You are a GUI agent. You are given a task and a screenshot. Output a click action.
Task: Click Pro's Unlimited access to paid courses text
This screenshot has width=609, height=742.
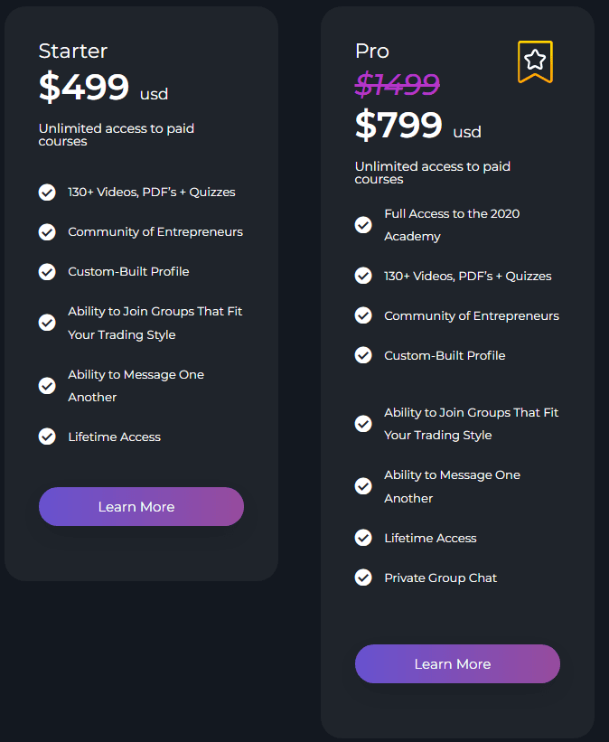(433, 173)
